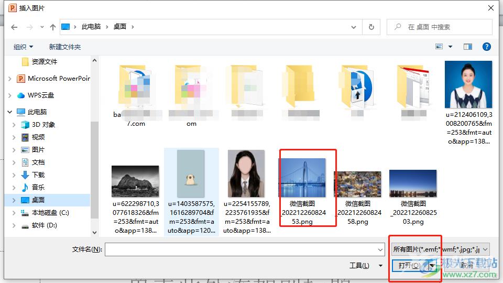Click the WPS云盘 cloud icon
Viewport: 503px width, 283px height.
[21, 95]
